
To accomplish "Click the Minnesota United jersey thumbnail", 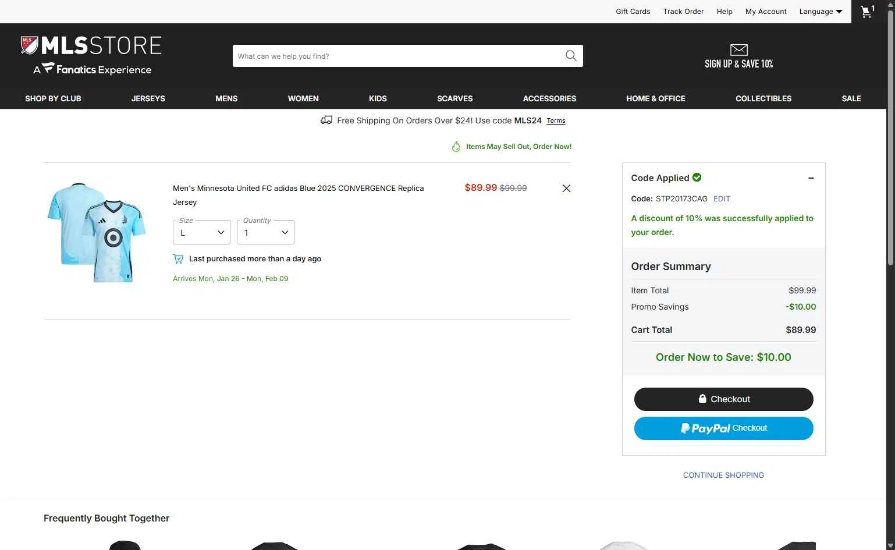I will click(97, 233).
